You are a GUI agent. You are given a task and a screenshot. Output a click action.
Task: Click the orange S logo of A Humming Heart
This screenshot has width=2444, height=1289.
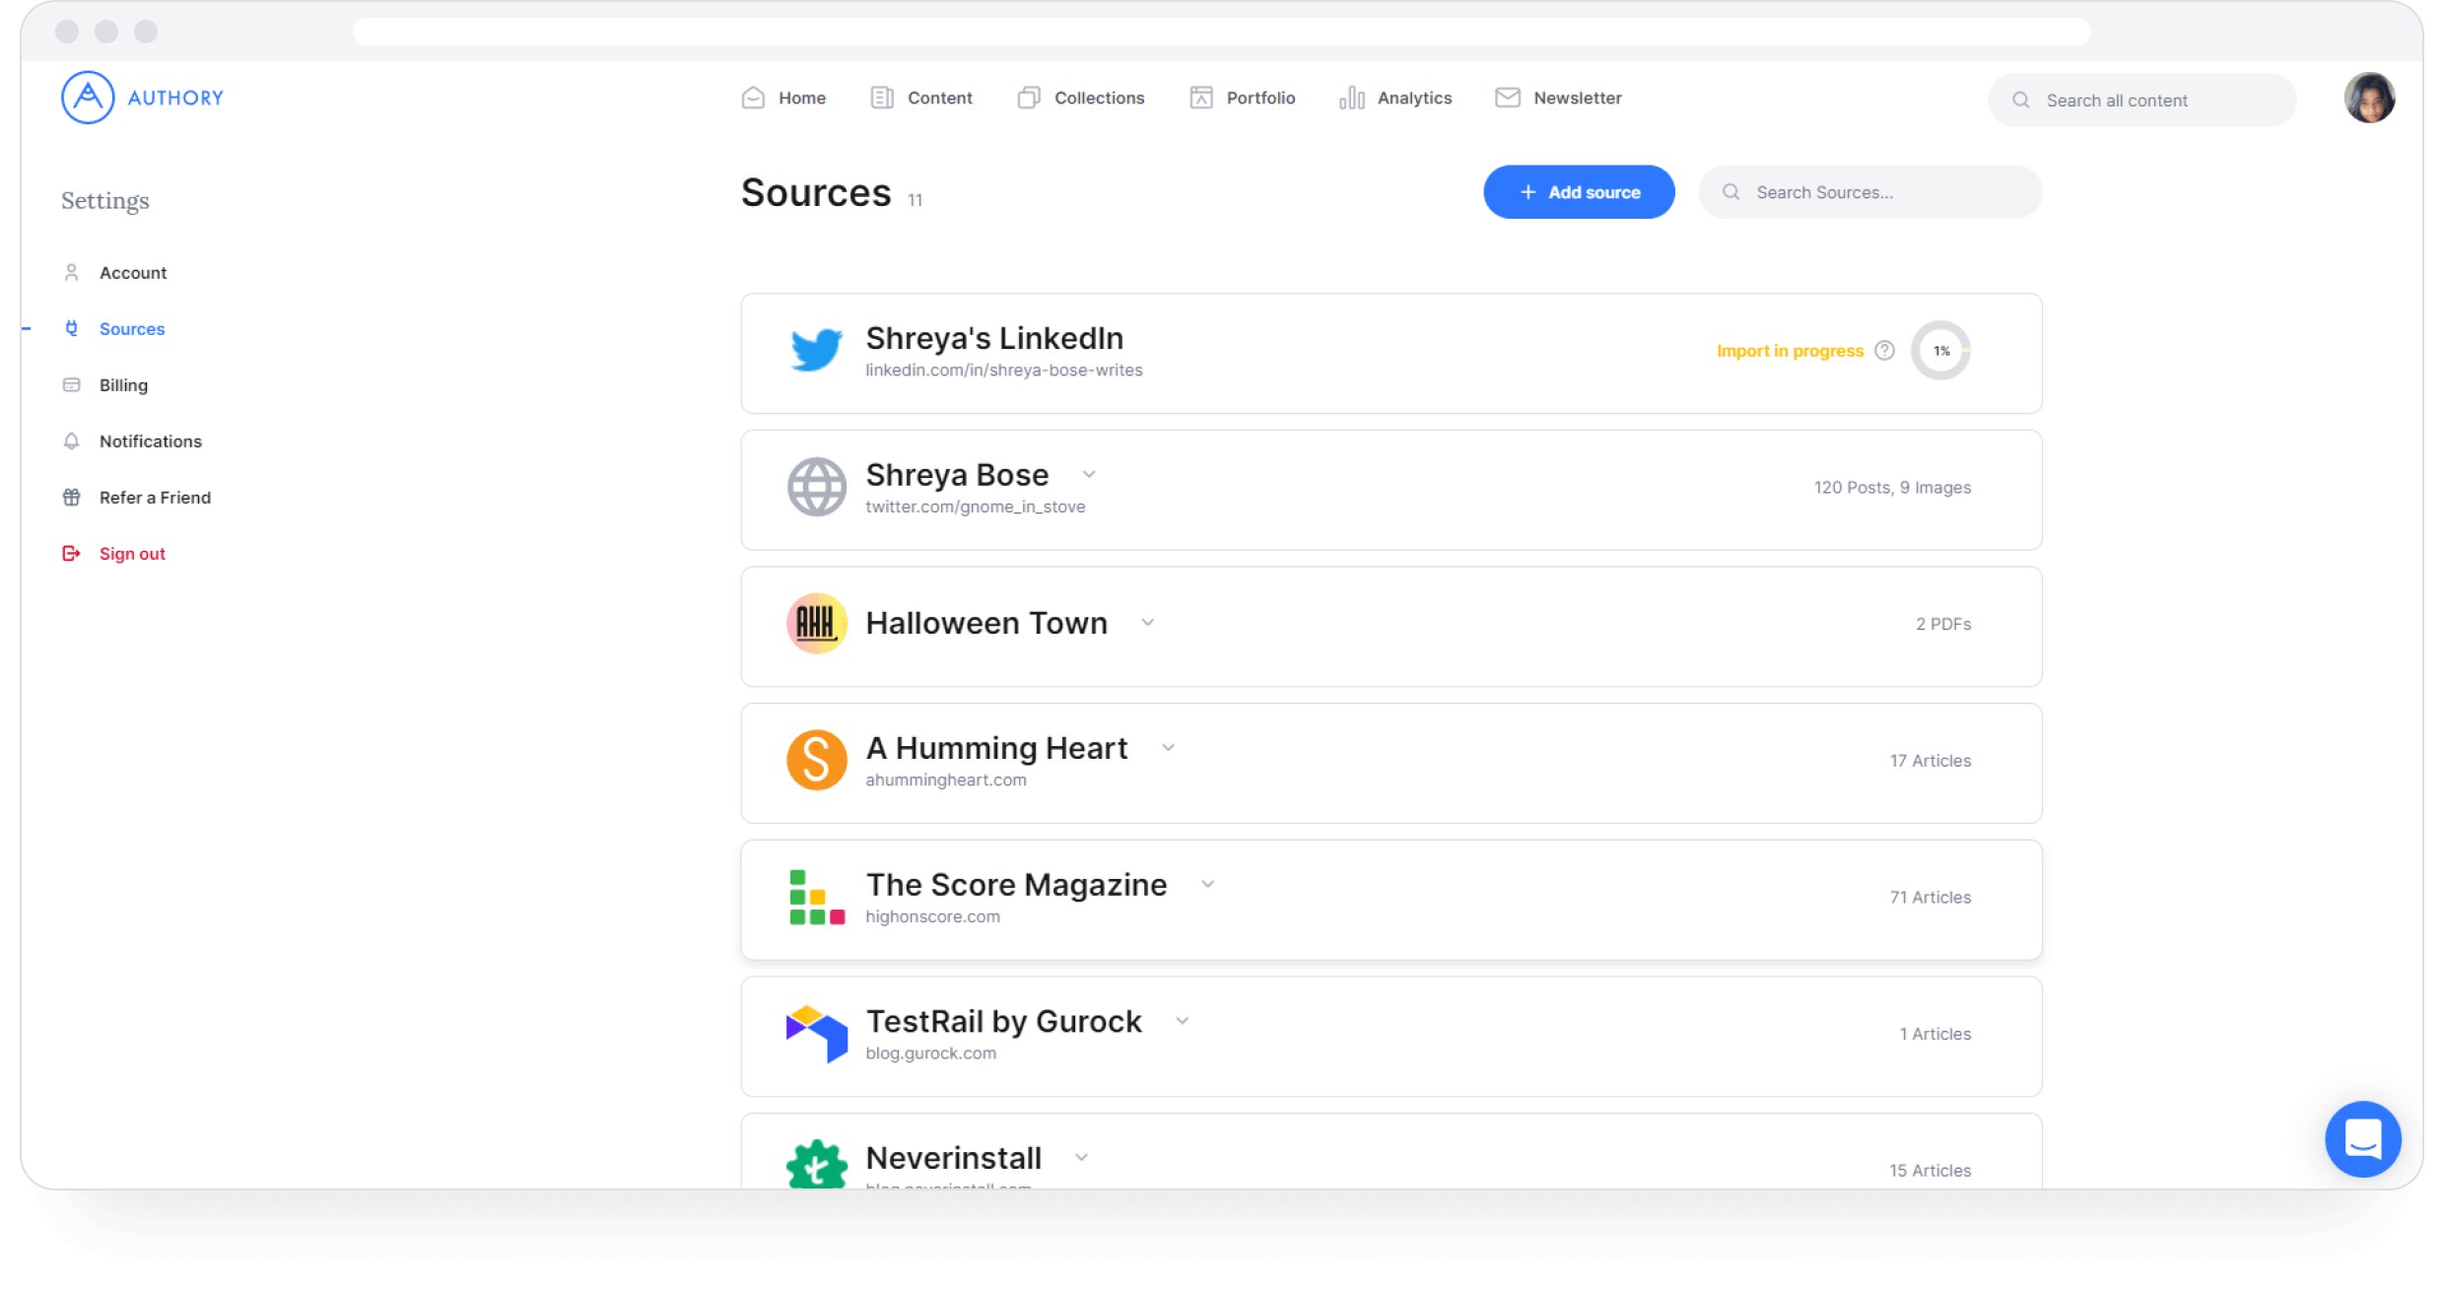pyautogui.click(x=817, y=760)
